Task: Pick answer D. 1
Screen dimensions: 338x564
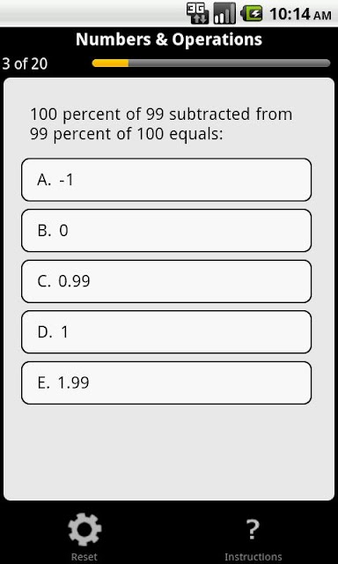Action: [x=166, y=332]
